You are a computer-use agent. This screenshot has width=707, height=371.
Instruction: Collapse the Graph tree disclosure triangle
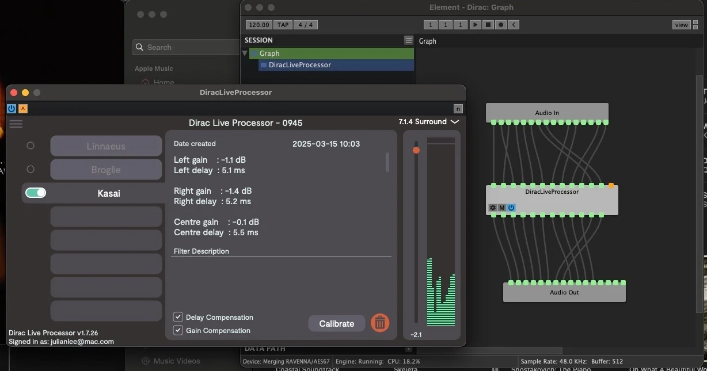(245, 53)
